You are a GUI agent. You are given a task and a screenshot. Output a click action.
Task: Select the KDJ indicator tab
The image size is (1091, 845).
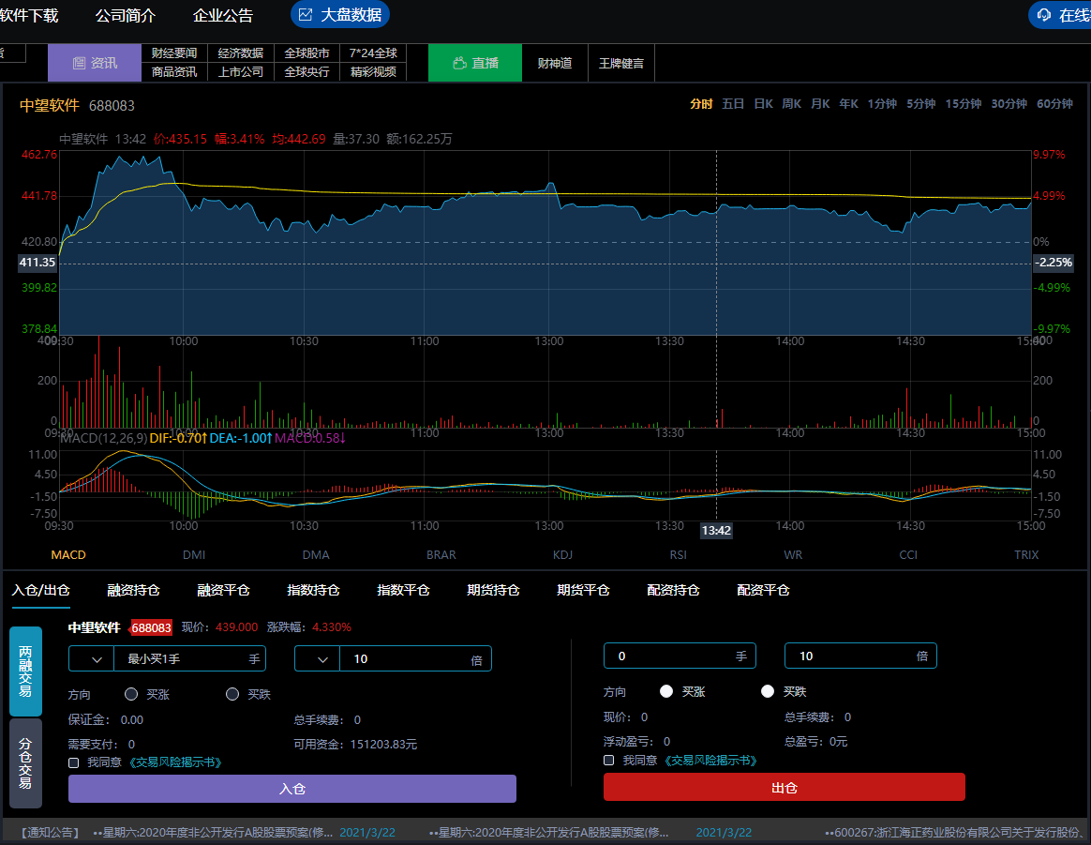(562, 554)
